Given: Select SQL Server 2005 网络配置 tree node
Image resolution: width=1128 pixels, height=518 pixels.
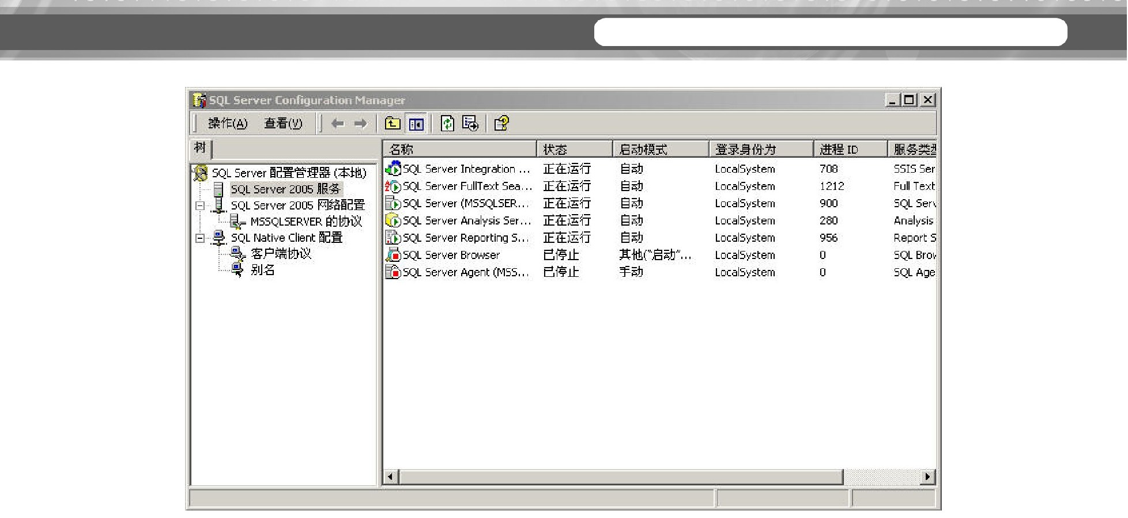Looking at the screenshot, I should (298, 205).
